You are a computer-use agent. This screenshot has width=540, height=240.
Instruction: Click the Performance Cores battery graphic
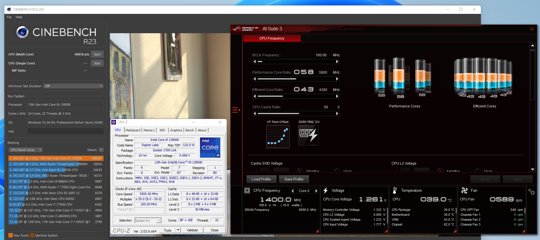click(402, 77)
